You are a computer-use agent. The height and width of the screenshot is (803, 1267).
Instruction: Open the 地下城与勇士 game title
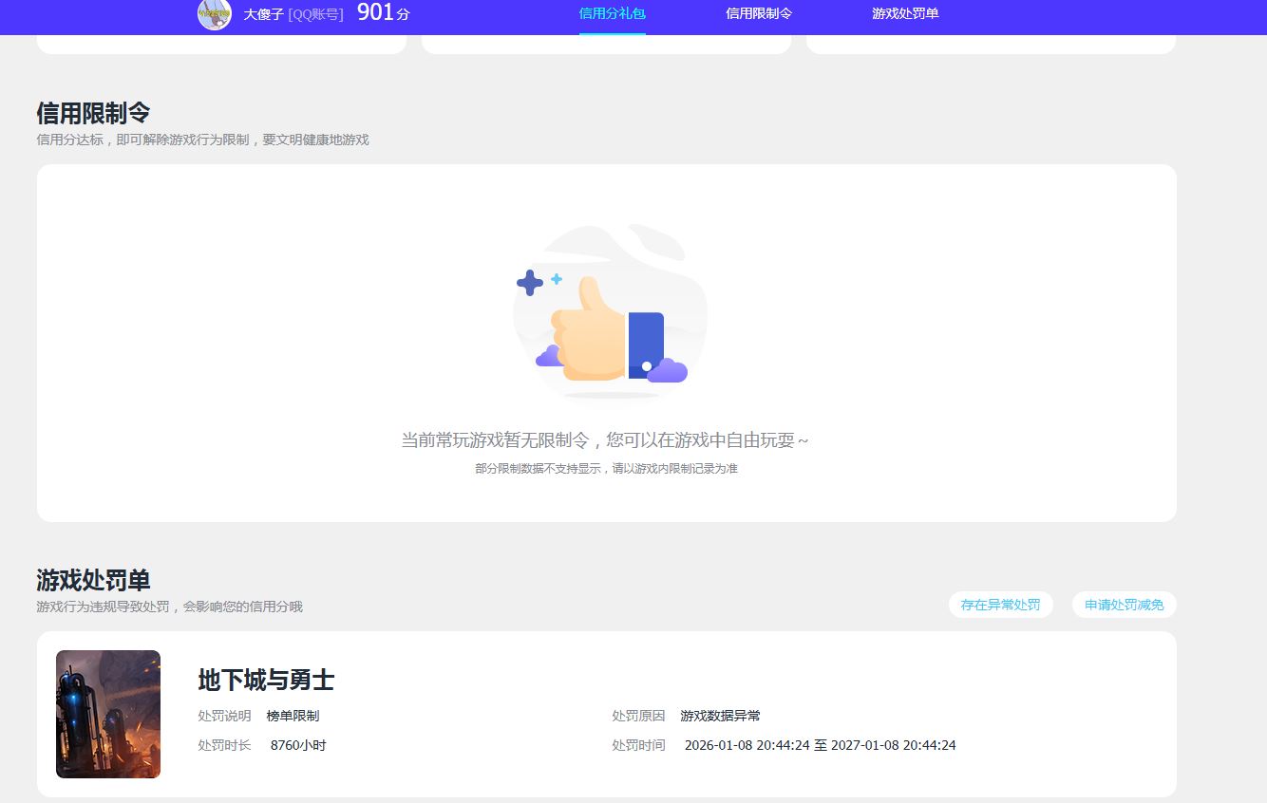(266, 680)
